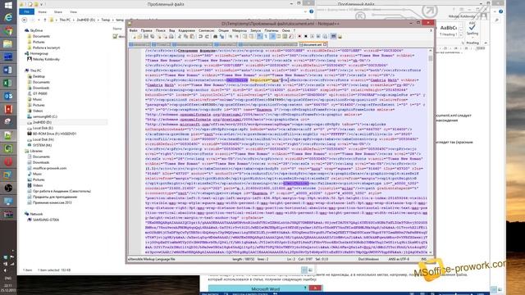525x295 pixels.
Task: Open Excel from taskbar
Action: [x=8, y=83]
